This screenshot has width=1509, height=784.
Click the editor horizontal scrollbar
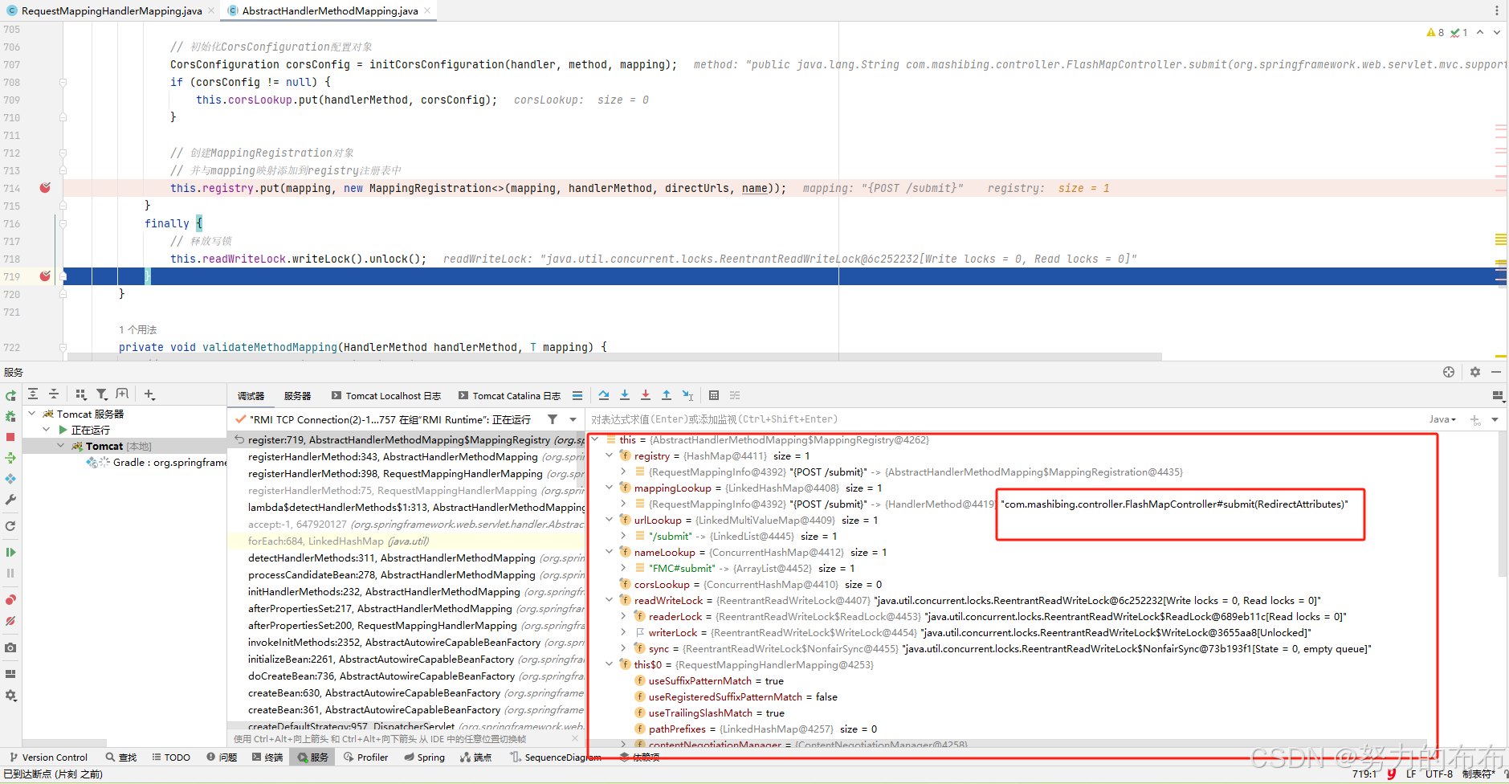pyautogui.click(x=614, y=357)
